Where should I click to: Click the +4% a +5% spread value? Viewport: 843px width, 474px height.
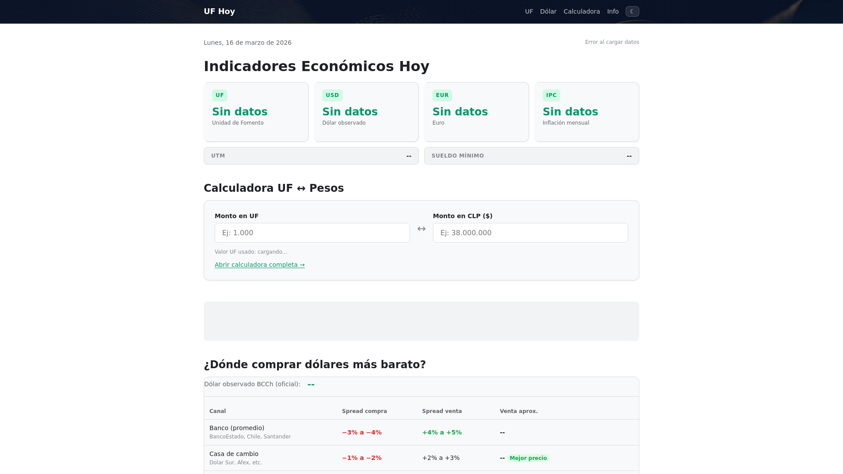442,432
